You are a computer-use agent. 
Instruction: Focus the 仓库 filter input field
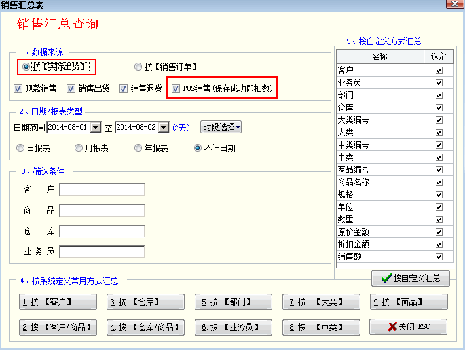(x=102, y=231)
